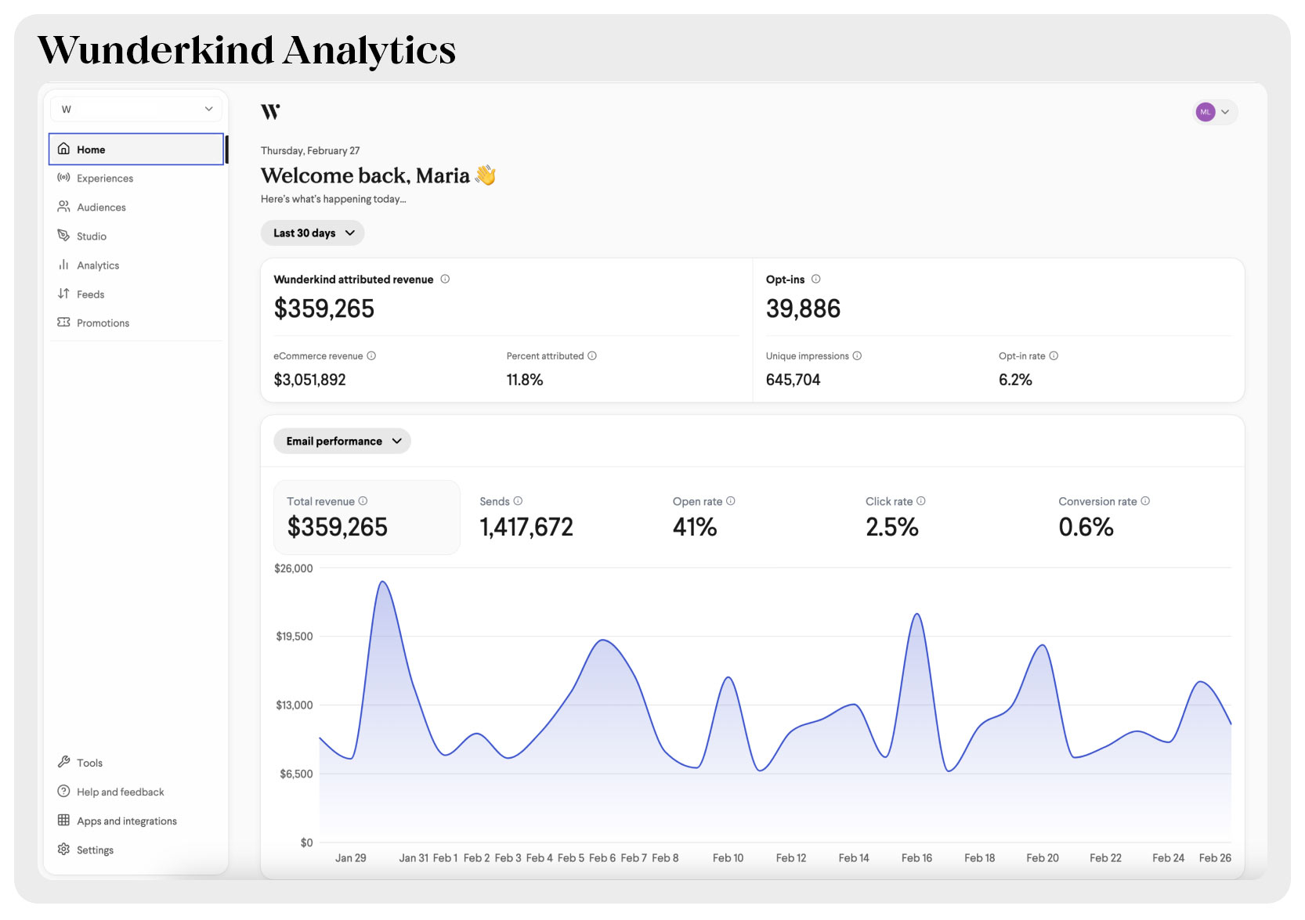Open the ML user avatar menu
The image size is (1305, 920).
click(x=1214, y=112)
